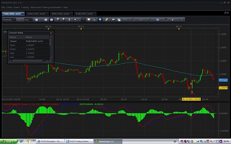
Task: Select the dashed rectangle drawing tool
Action: [x=133, y=20]
